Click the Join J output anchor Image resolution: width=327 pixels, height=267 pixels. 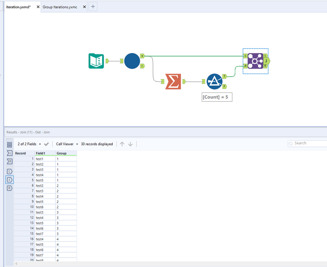(x=267, y=61)
